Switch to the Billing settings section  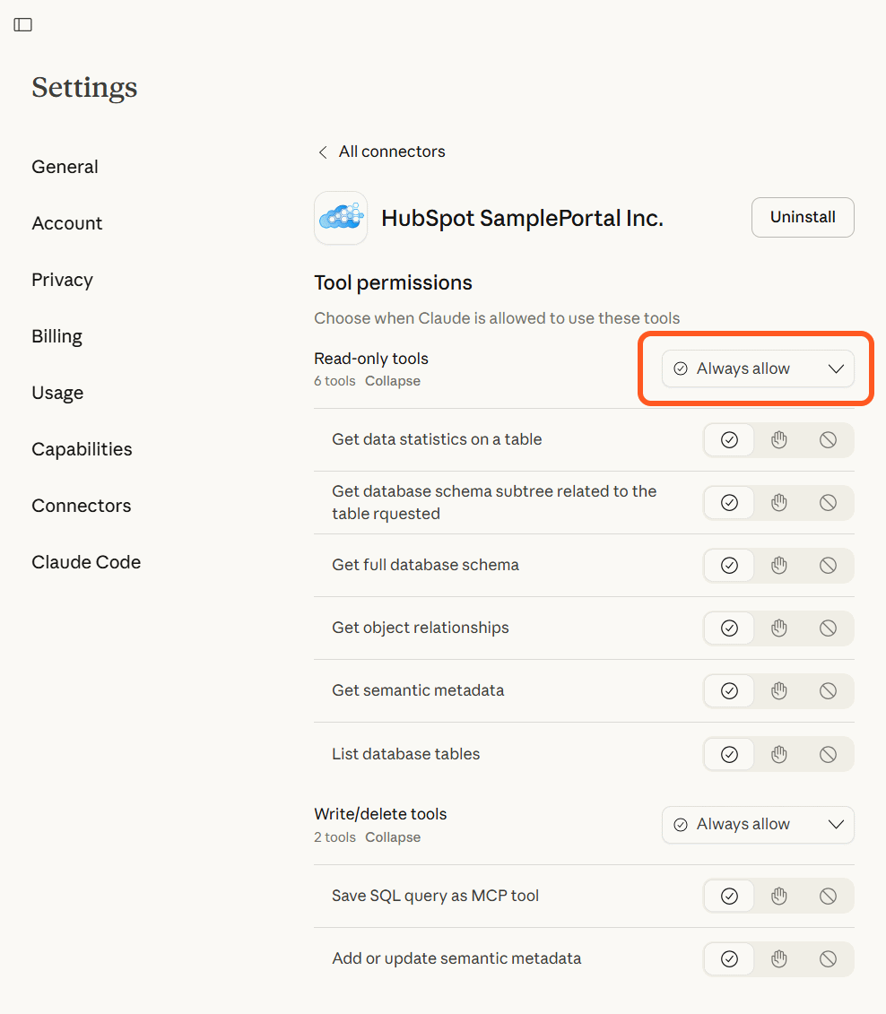coord(56,335)
